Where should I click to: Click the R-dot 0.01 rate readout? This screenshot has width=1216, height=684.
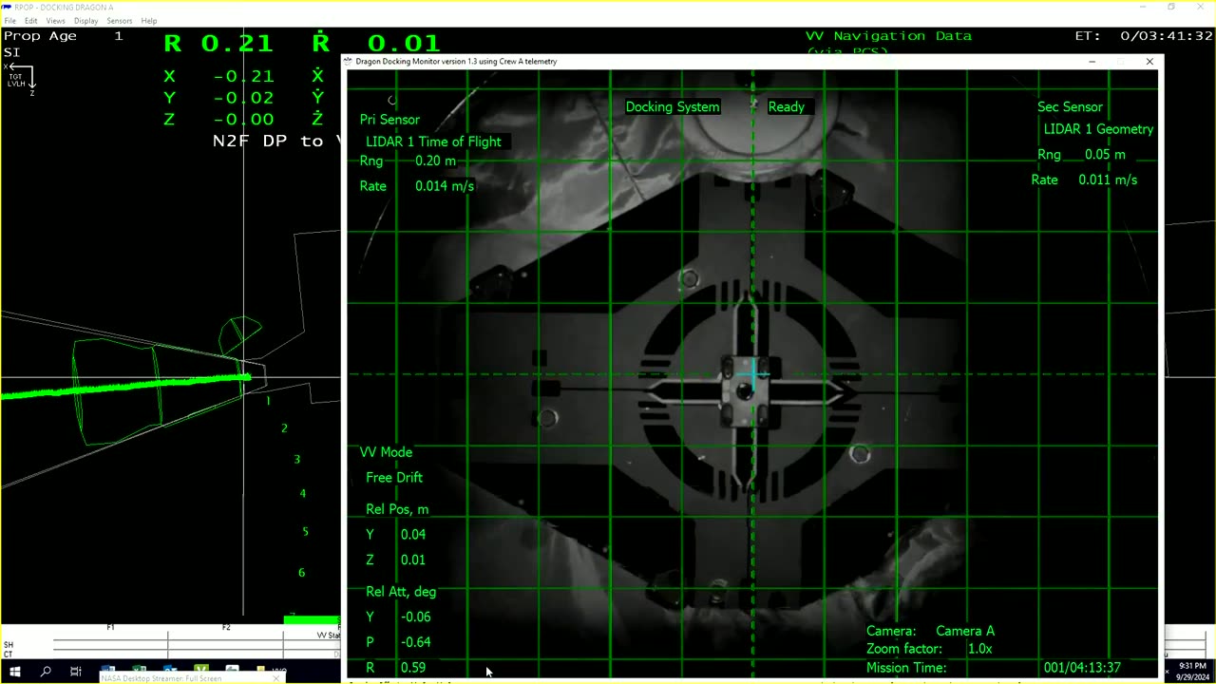pyautogui.click(x=376, y=43)
